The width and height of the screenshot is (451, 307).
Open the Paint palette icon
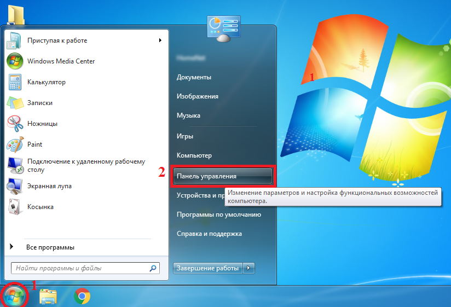(x=14, y=144)
